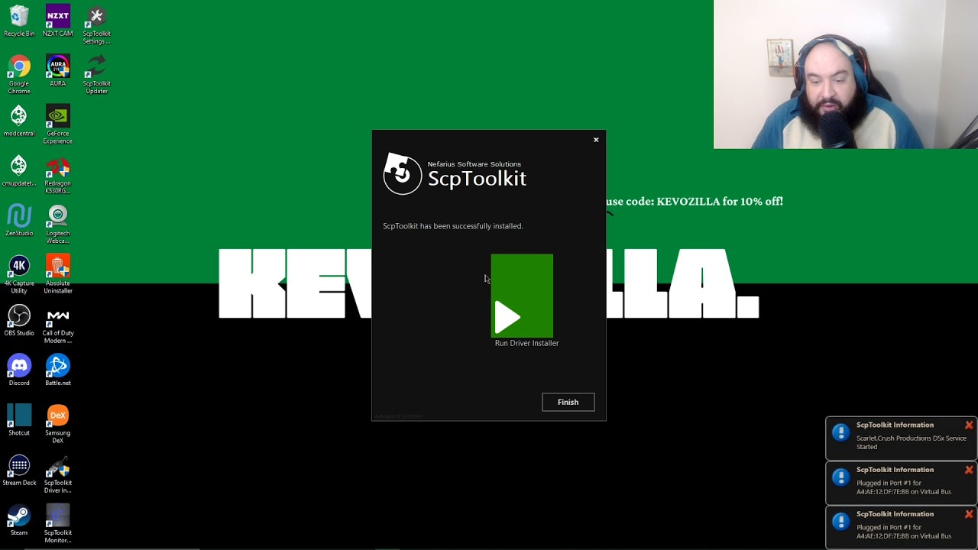Dismiss the middle Plugged in Port #1 notification
The width and height of the screenshot is (978, 550).
click(969, 470)
